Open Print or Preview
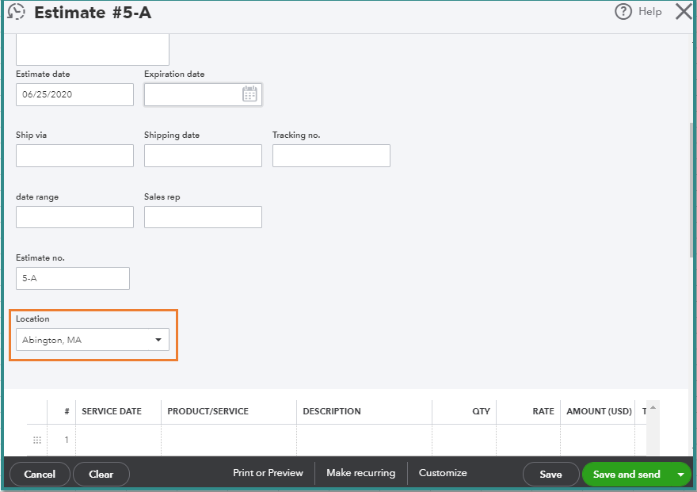 [268, 473]
